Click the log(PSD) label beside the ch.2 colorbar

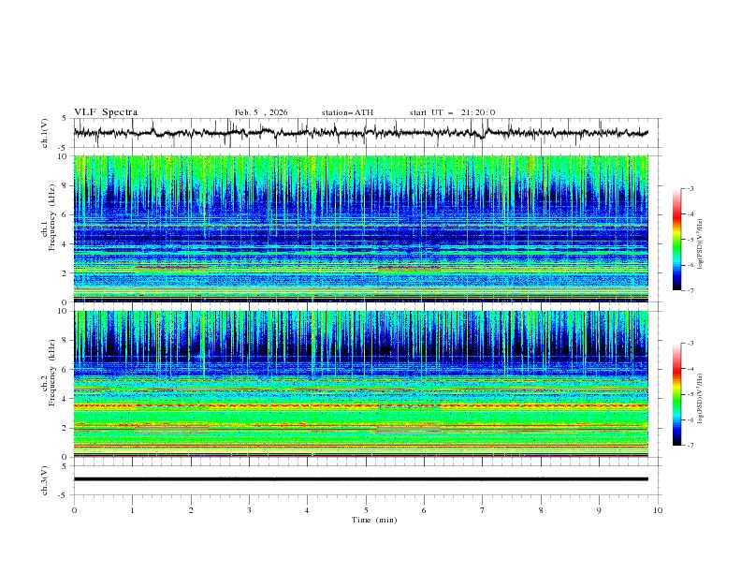click(x=701, y=399)
